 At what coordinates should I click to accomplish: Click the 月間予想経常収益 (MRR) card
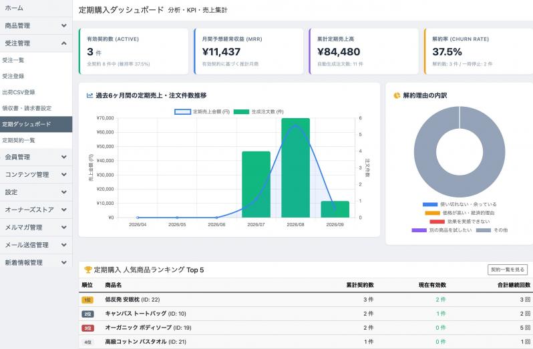(x=248, y=51)
